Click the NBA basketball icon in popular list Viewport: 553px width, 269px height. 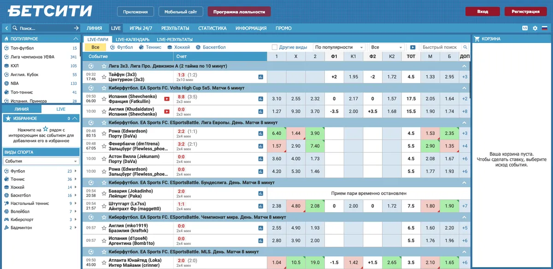(6, 84)
